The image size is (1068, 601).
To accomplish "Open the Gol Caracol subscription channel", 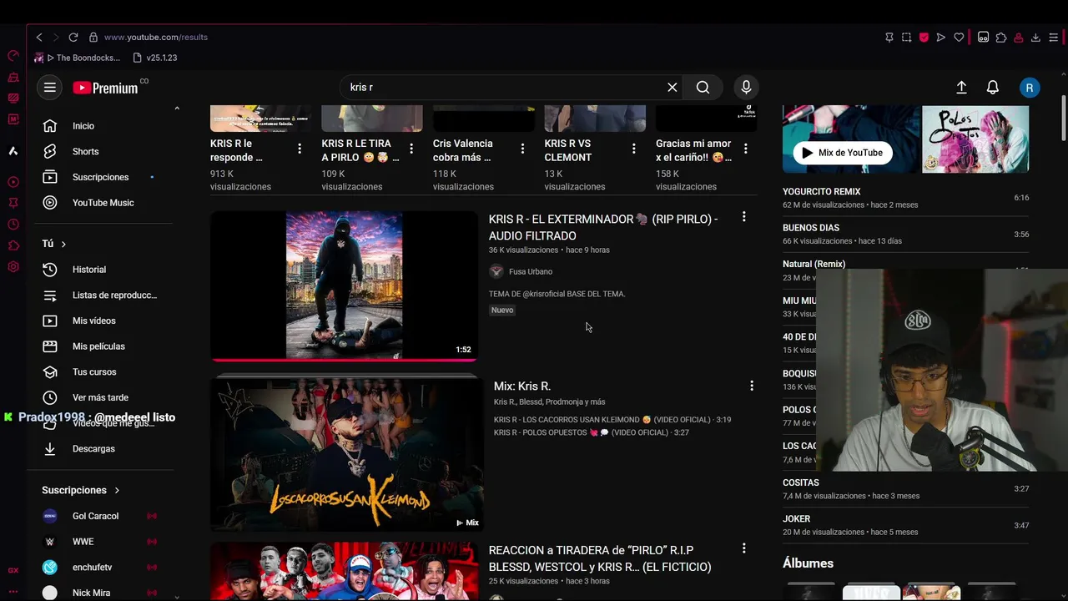I will click(x=106, y=516).
